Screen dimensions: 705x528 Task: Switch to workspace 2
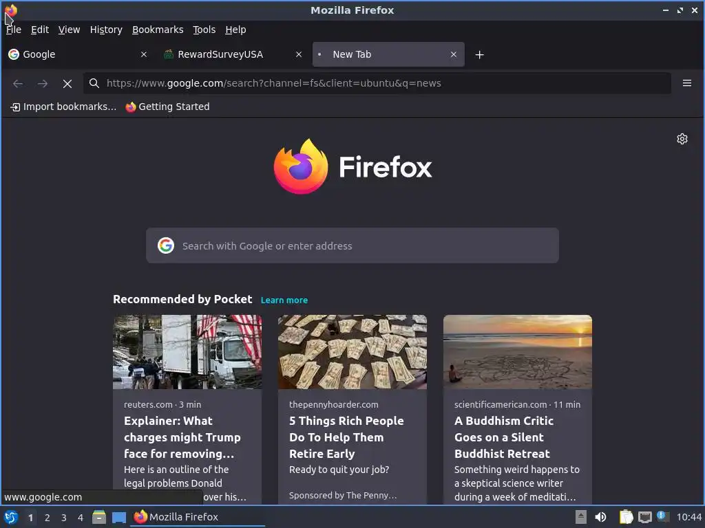(48, 518)
